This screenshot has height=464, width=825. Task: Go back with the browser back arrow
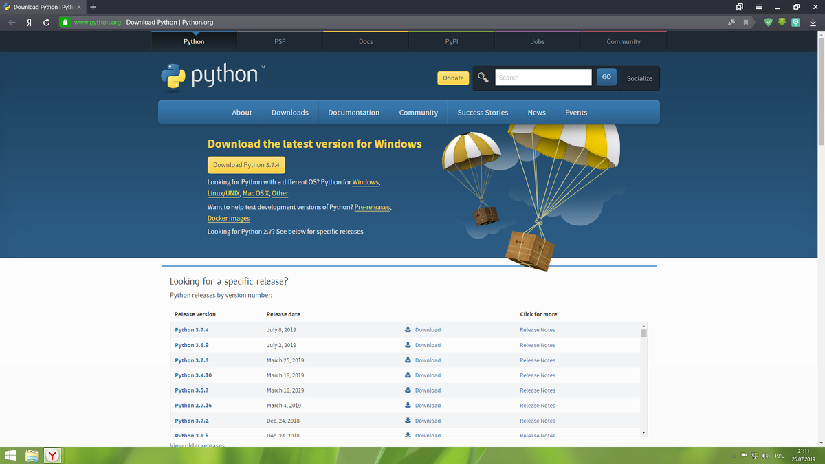click(12, 22)
